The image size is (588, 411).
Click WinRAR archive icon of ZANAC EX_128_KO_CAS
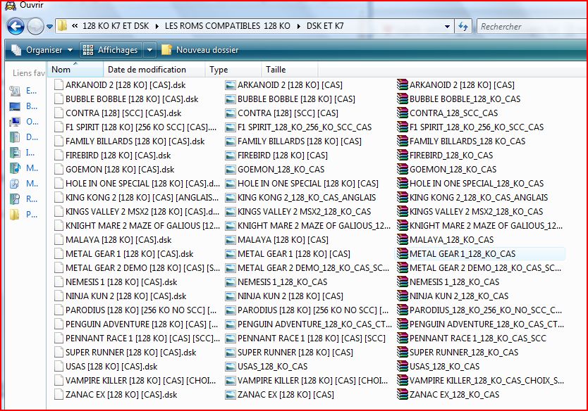click(x=403, y=394)
